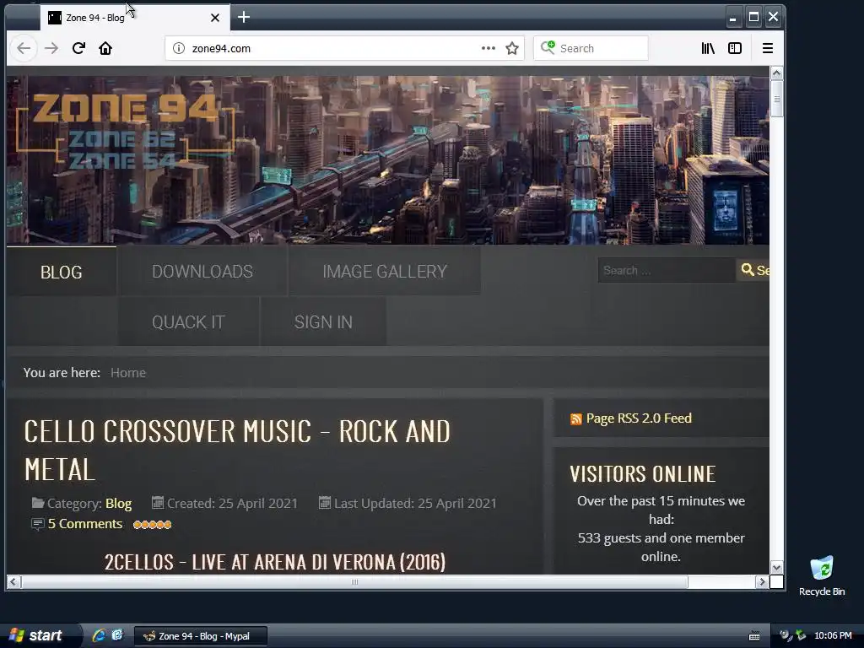Image resolution: width=864 pixels, height=648 pixels.
Task: Open second quick launch browser icon
Action: pos(117,635)
